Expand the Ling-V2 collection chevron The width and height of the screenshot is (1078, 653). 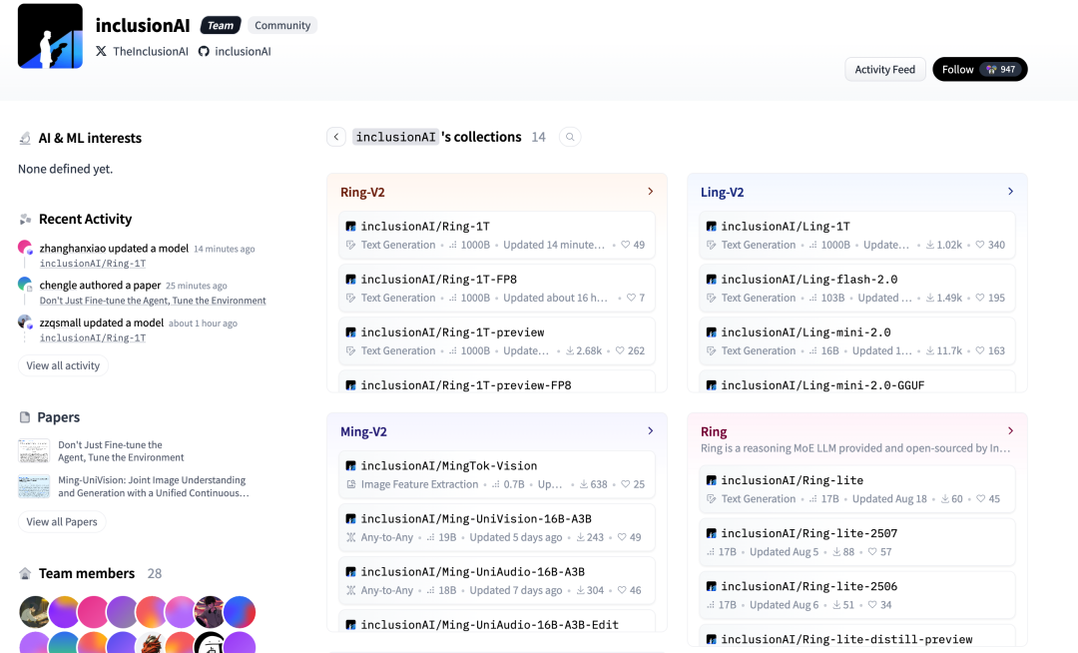(1010, 192)
